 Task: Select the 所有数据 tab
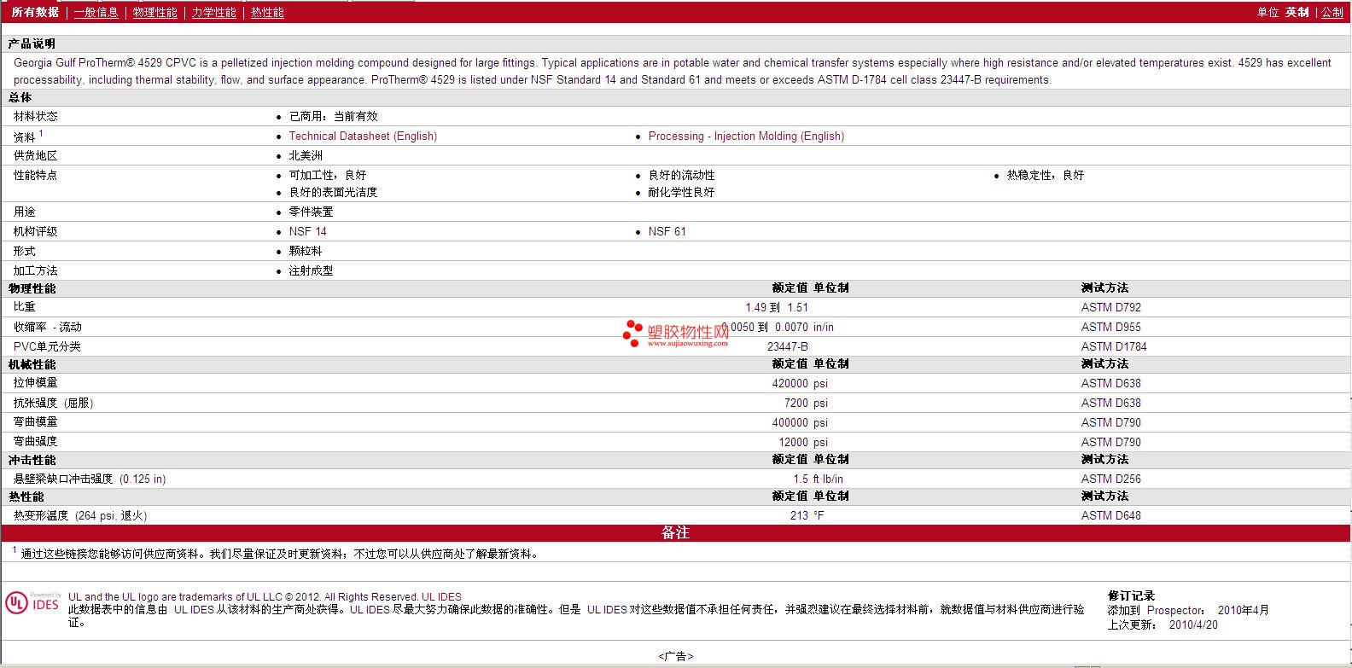tap(35, 12)
